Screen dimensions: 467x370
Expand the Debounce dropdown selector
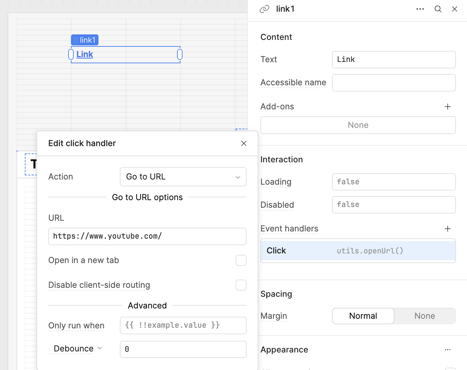point(78,349)
